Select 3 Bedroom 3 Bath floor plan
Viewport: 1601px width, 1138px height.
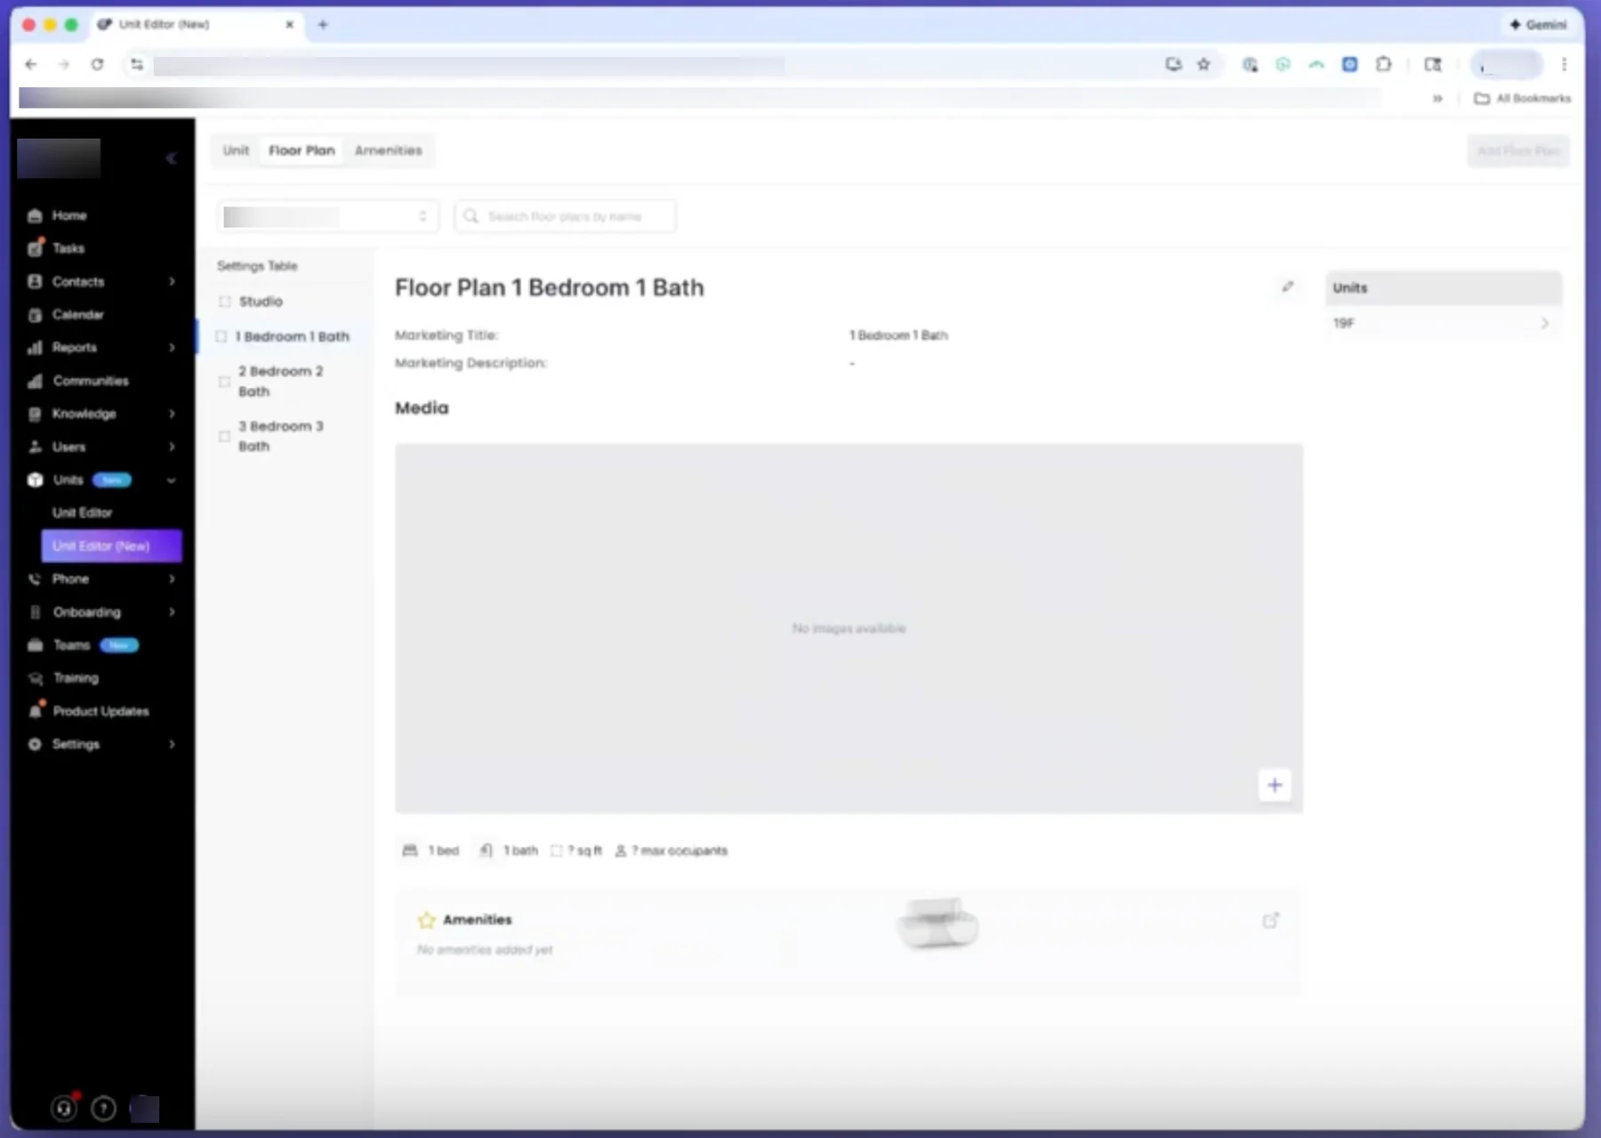click(285, 436)
